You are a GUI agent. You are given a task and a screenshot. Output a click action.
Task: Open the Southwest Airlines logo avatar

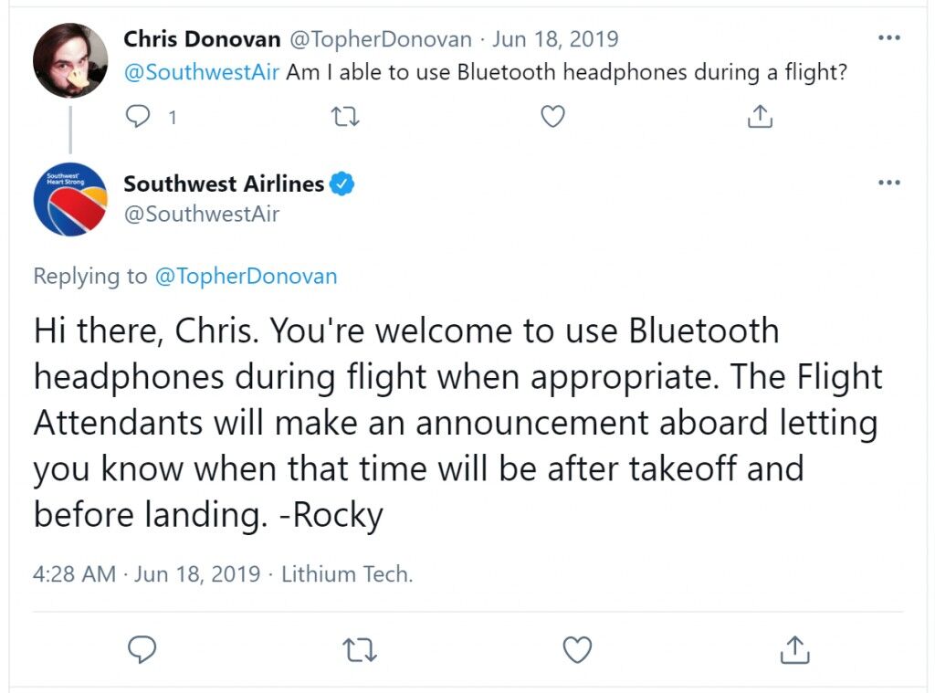tap(70, 199)
